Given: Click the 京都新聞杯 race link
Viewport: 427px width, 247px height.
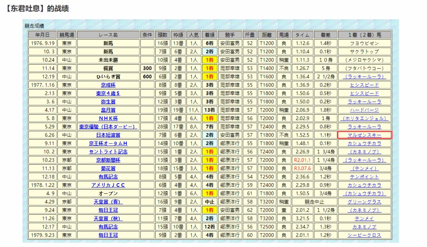Looking at the screenshot, I should tap(108, 160).
